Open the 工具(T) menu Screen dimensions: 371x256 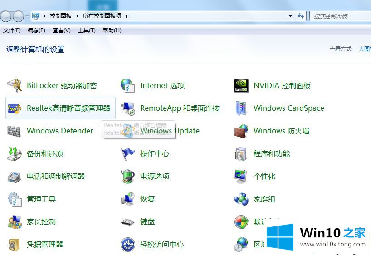[87, 30]
